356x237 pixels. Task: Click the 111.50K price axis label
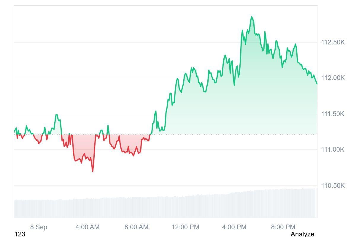(x=333, y=114)
